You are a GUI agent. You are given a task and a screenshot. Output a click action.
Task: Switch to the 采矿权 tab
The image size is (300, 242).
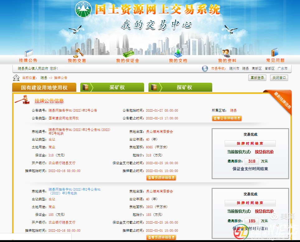112,87
